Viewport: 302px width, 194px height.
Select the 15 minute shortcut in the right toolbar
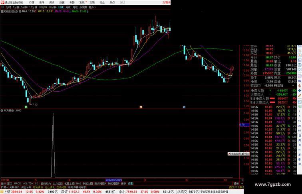pyautogui.click(x=300, y=121)
